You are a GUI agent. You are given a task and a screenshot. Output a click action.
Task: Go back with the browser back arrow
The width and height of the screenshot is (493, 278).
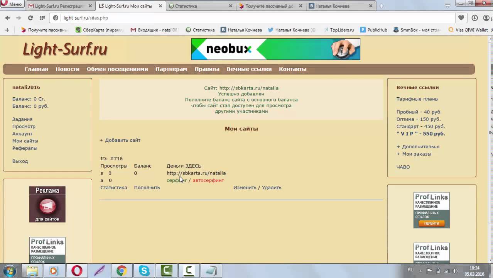[8, 18]
